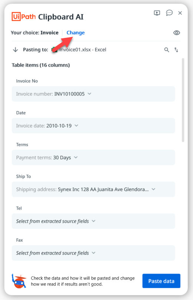Select source field for Fax
This screenshot has width=193, height=300.
[x=93, y=253]
